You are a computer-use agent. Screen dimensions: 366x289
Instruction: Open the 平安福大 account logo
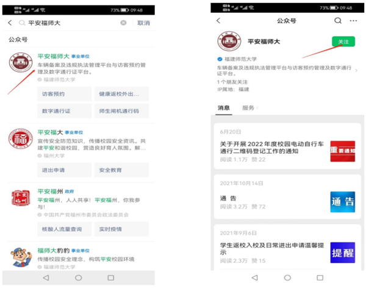[21, 138]
